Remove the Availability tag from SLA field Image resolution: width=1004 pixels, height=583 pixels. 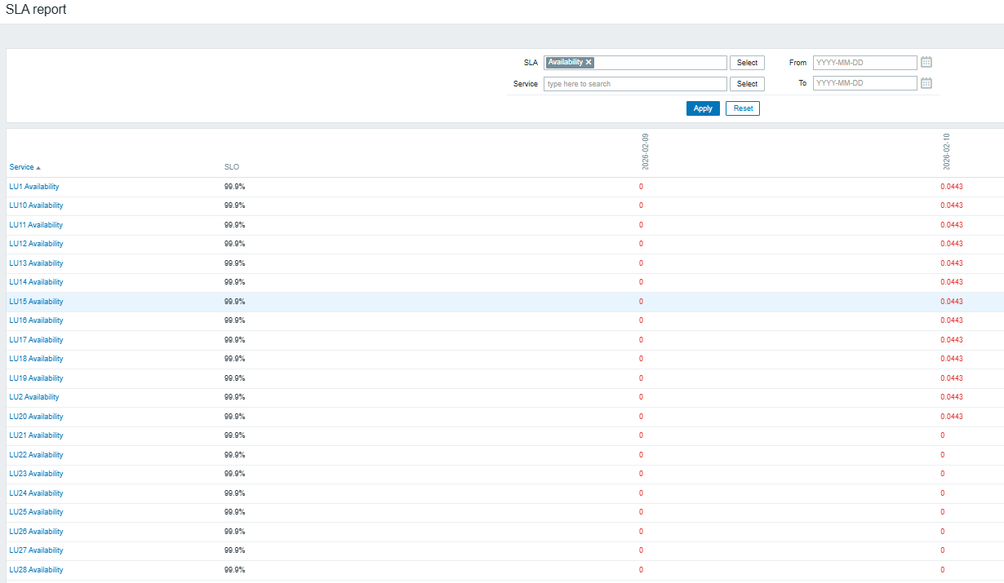pyautogui.click(x=589, y=62)
